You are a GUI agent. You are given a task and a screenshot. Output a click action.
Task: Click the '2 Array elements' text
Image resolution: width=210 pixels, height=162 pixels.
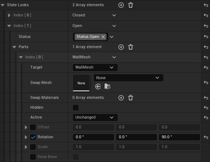[x=88, y=5]
